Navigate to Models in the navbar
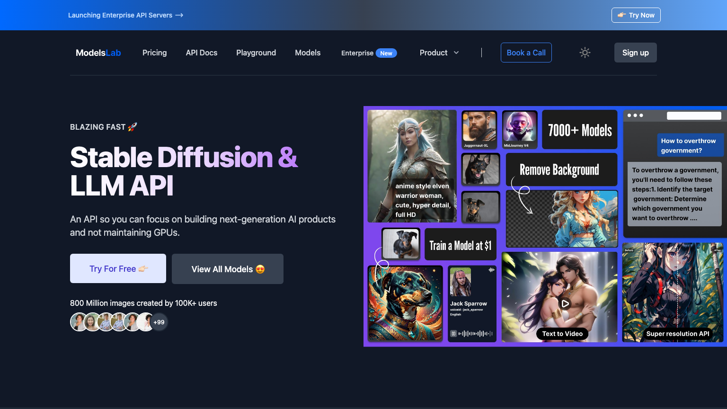The height and width of the screenshot is (409, 727). pos(308,53)
